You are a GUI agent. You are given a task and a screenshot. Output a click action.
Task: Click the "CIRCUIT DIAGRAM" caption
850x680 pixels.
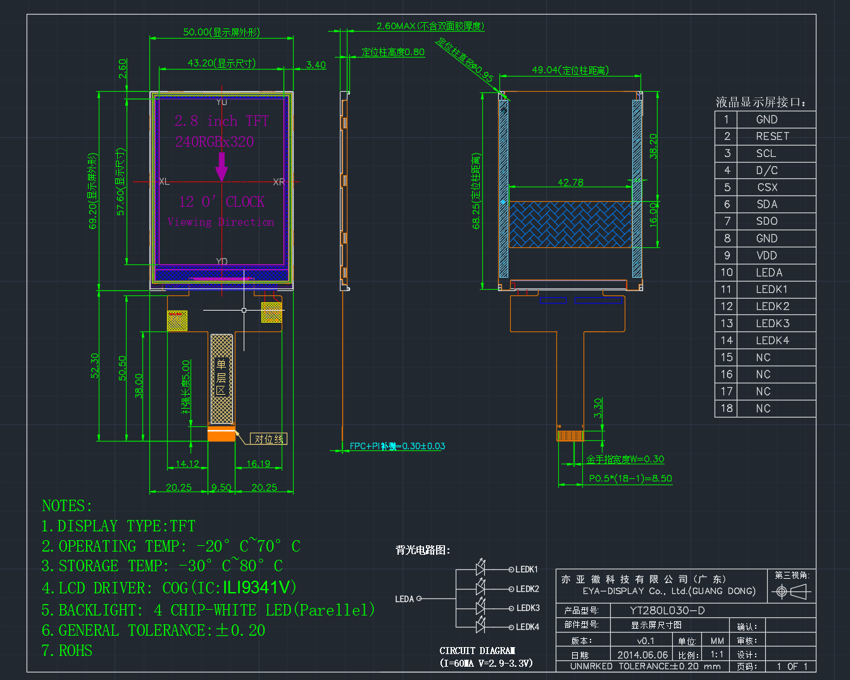[477, 651]
